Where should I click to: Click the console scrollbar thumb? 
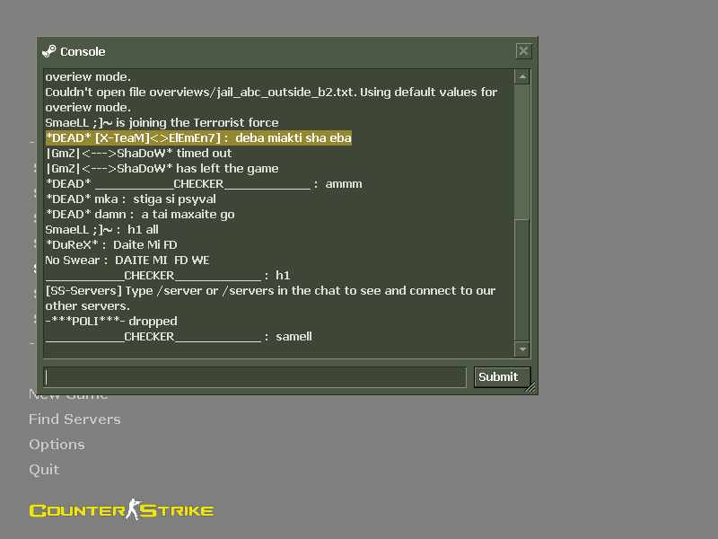click(x=522, y=151)
